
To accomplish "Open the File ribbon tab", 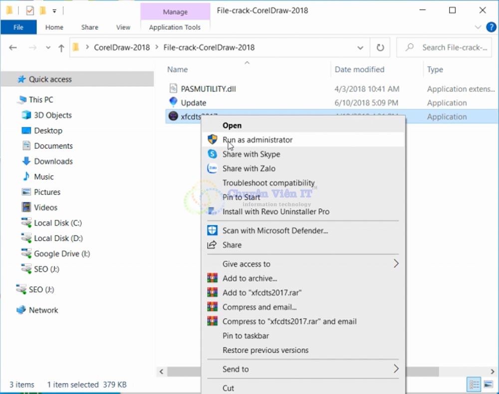I will tap(18, 27).
